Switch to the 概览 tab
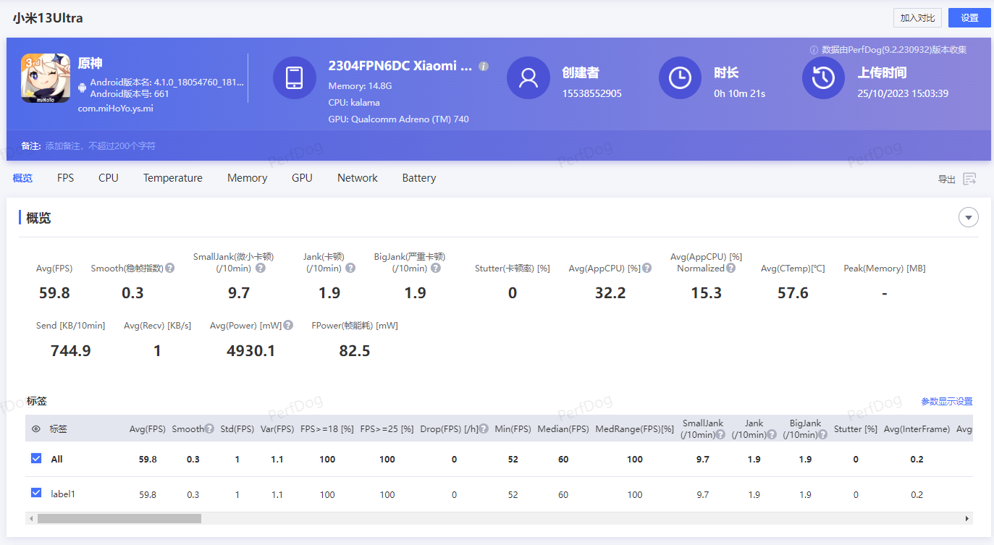 pos(22,178)
